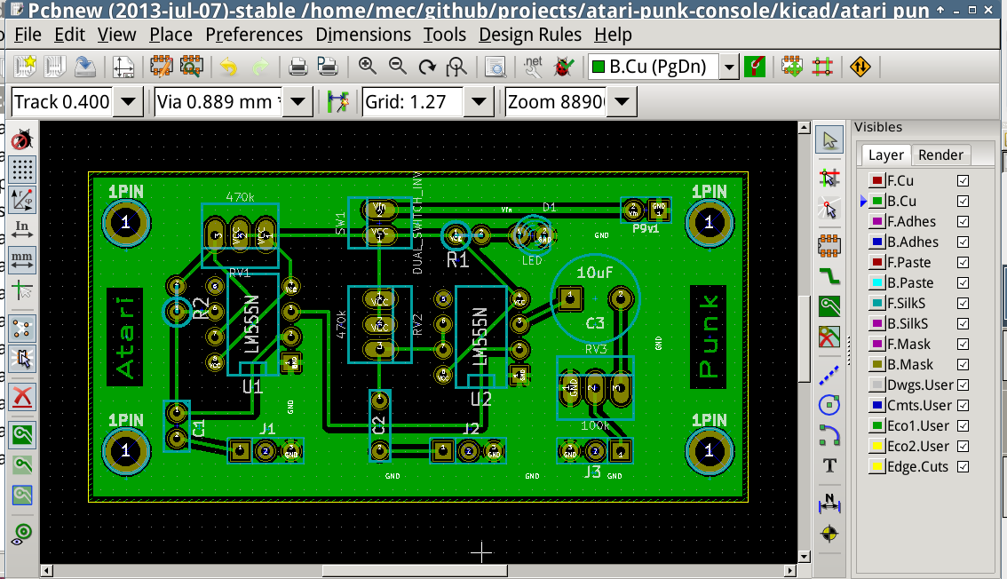Viewport: 1007px width, 579px height.
Task: Open the Grid: 1.27 dropdown
Action: pyautogui.click(x=480, y=101)
